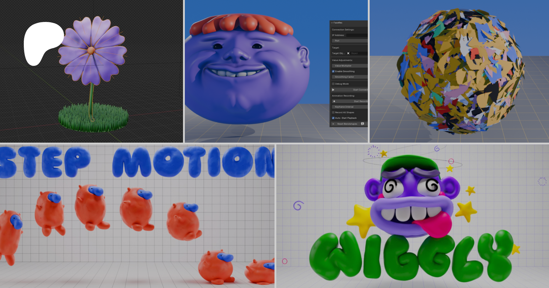The image size is (549, 288).
Task: Collapse the FaceRec panel
Action: [x=332, y=23]
